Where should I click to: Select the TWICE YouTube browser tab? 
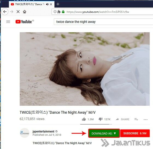32,4
